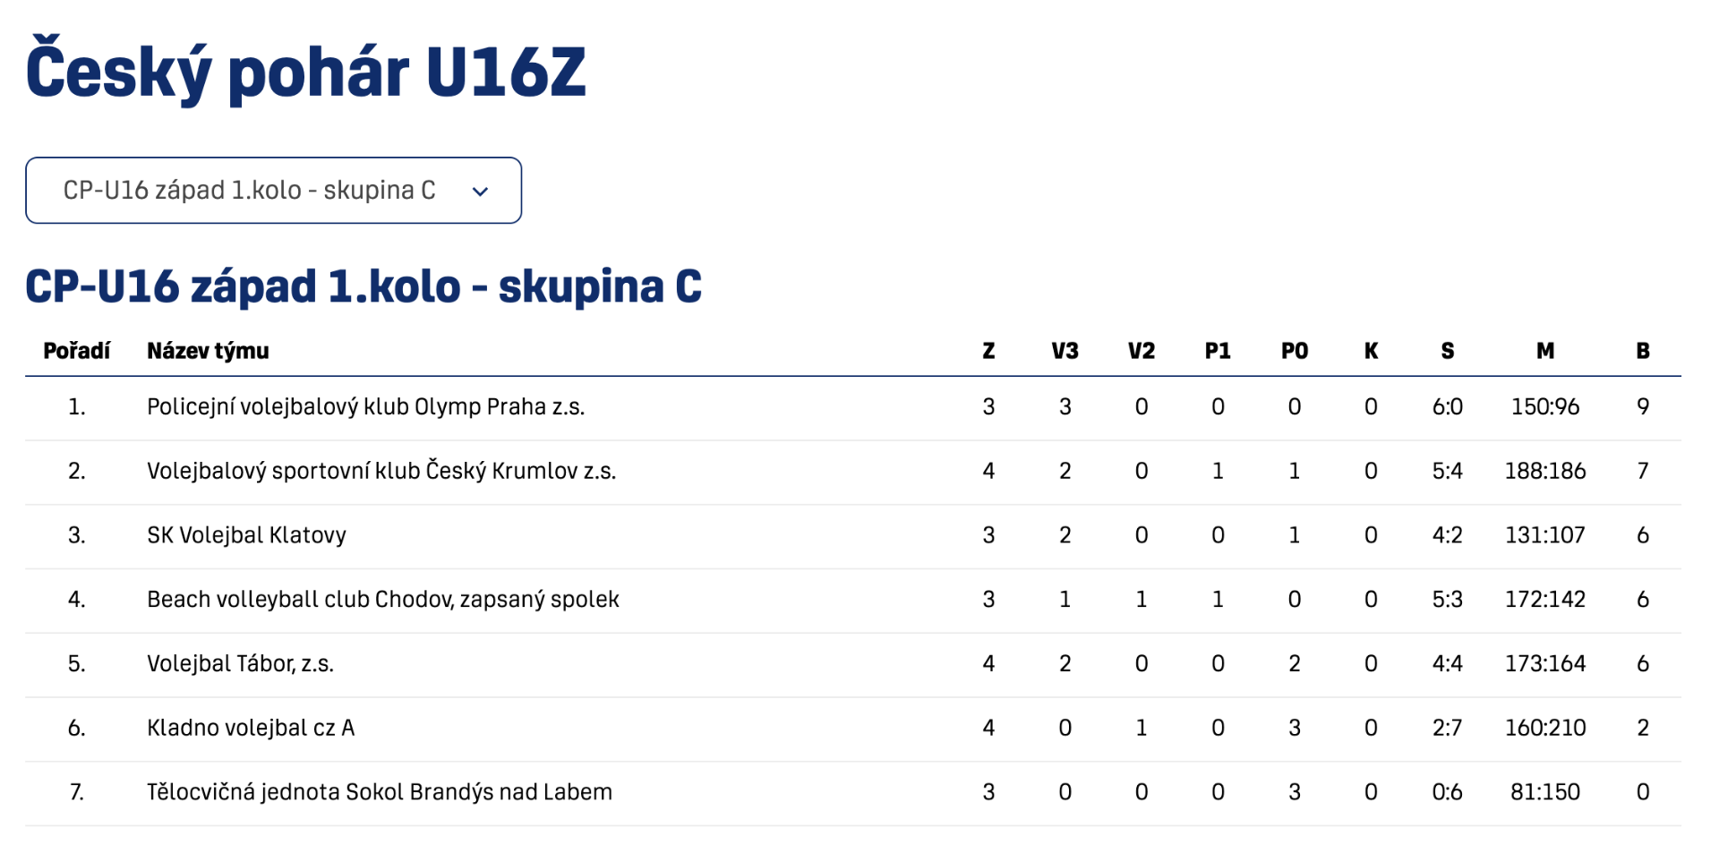Click the V3 column header
This screenshot has height=862, width=1719.
pyautogui.click(x=1065, y=351)
